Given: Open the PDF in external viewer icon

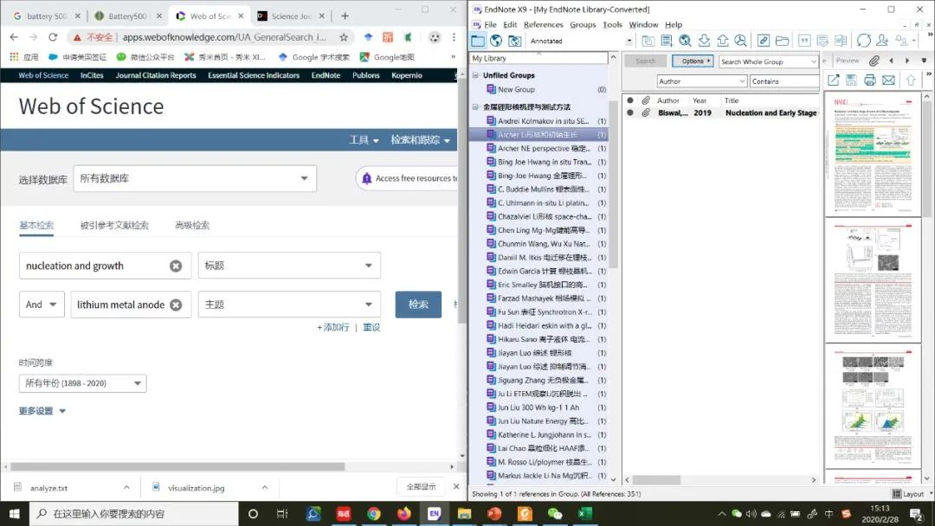Looking at the screenshot, I should pyautogui.click(x=833, y=80).
